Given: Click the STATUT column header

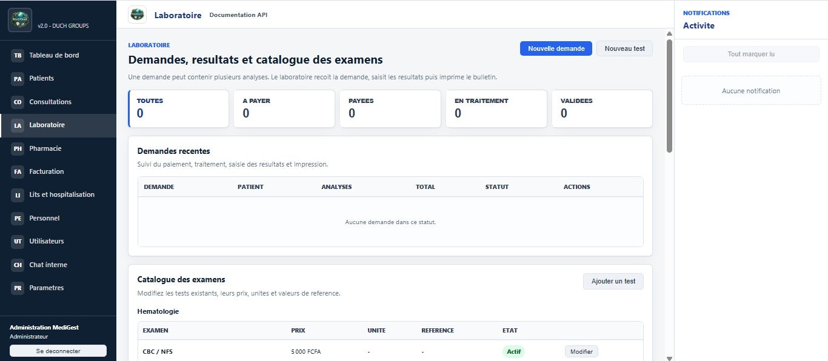Looking at the screenshot, I should (x=497, y=187).
